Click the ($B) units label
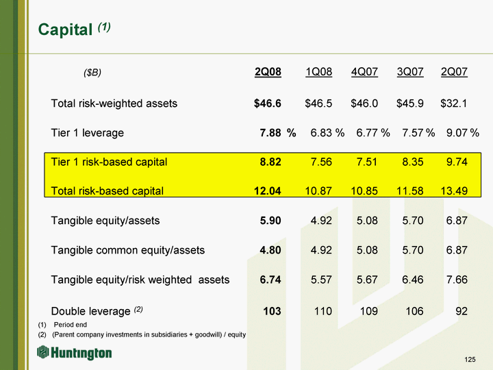Screen dimensions: 493x370 (x=92, y=72)
